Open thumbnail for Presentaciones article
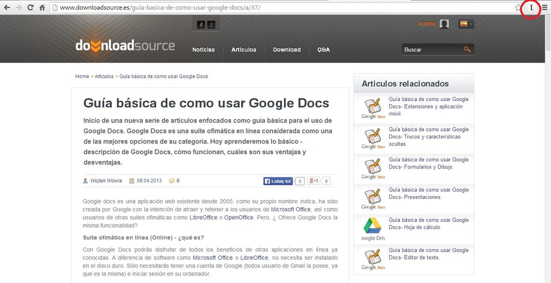Screen dimensions: 551x283 373,199
